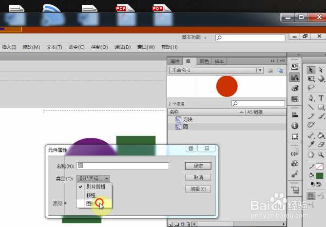Click the swap colors icon
The height and width of the screenshot is (227, 326).
319,184
